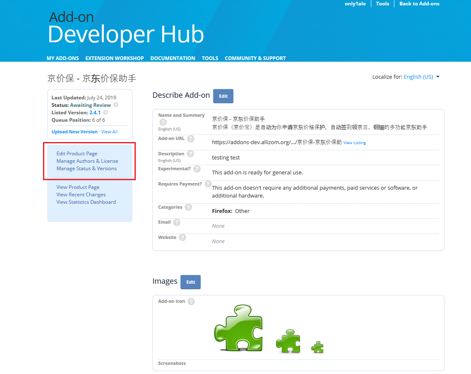Click the large green puzzle add-on icon
Screen dimensions: 471x374
[238, 328]
